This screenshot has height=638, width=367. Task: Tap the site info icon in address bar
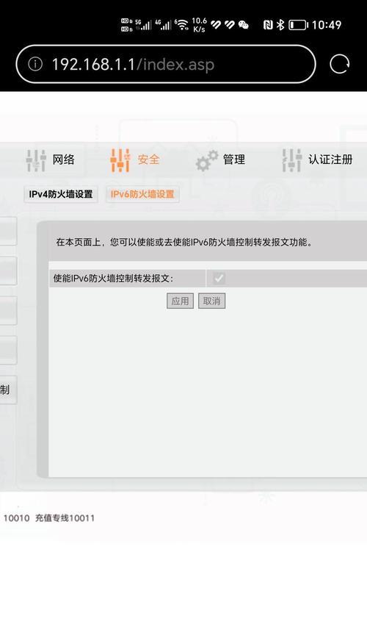pyautogui.click(x=35, y=64)
